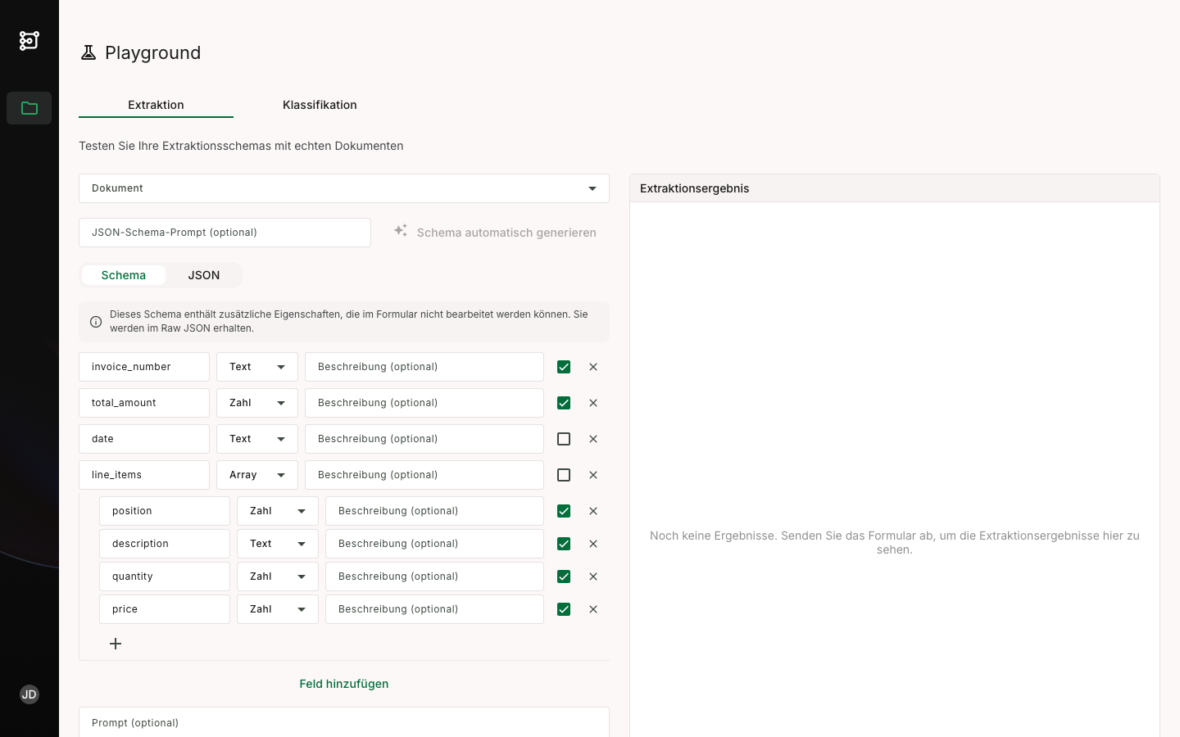Remove the invoice_number field with X
1180x737 pixels.
(593, 367)
